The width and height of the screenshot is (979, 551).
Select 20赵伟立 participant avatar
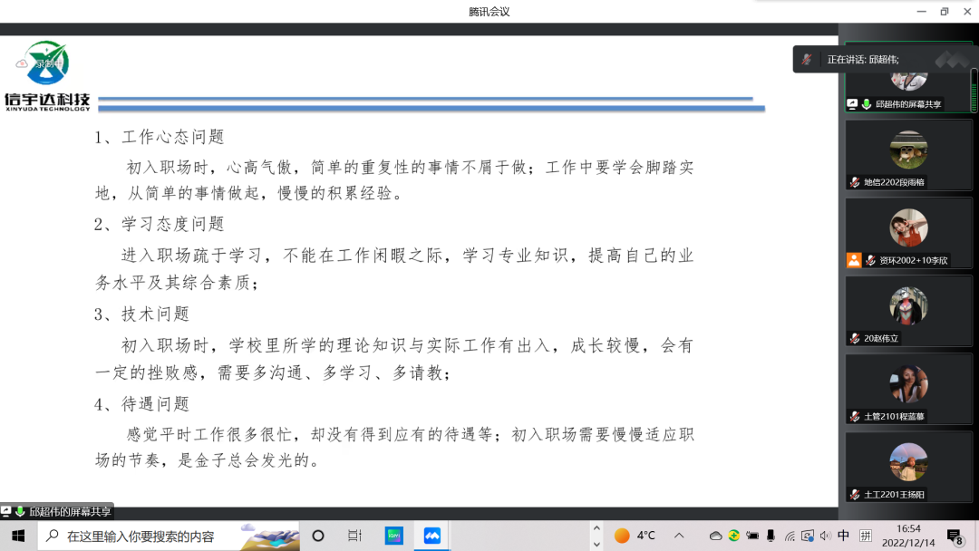coord(908,305)
